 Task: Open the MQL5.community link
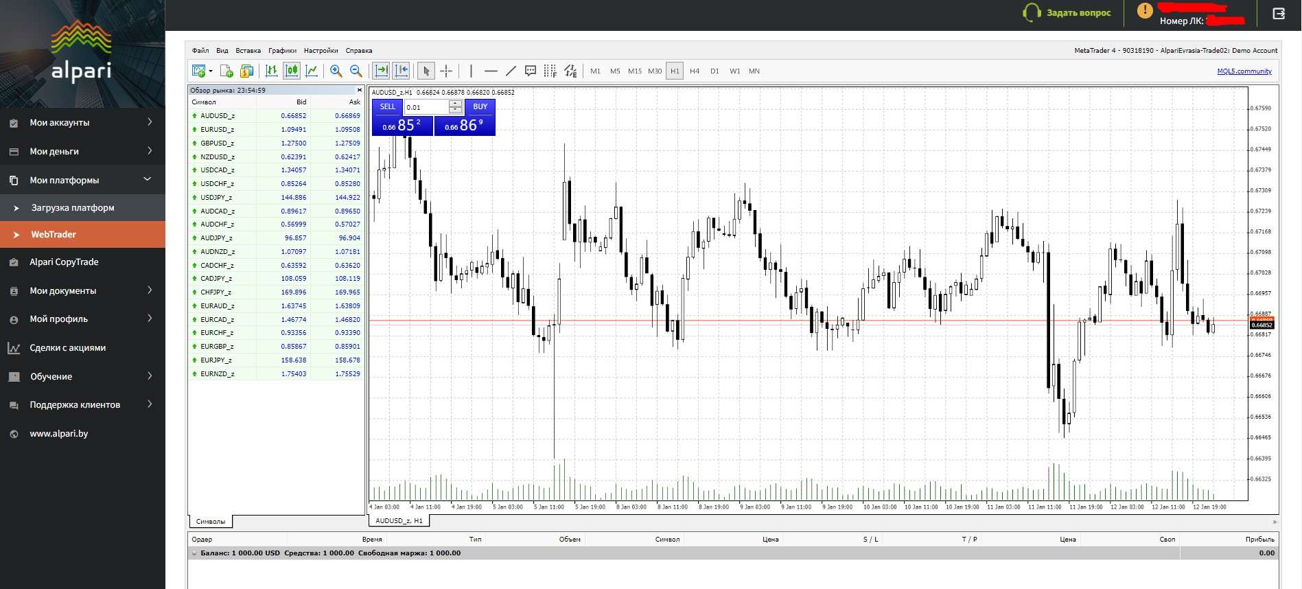coord(1244,71)
